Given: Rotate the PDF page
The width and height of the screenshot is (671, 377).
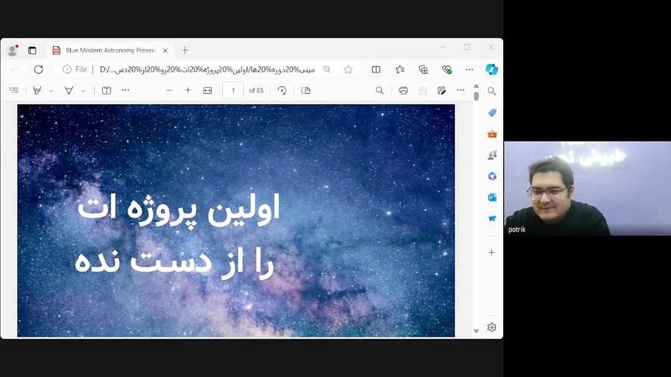Looking at the screenshot, I should [x=282, y=90].
